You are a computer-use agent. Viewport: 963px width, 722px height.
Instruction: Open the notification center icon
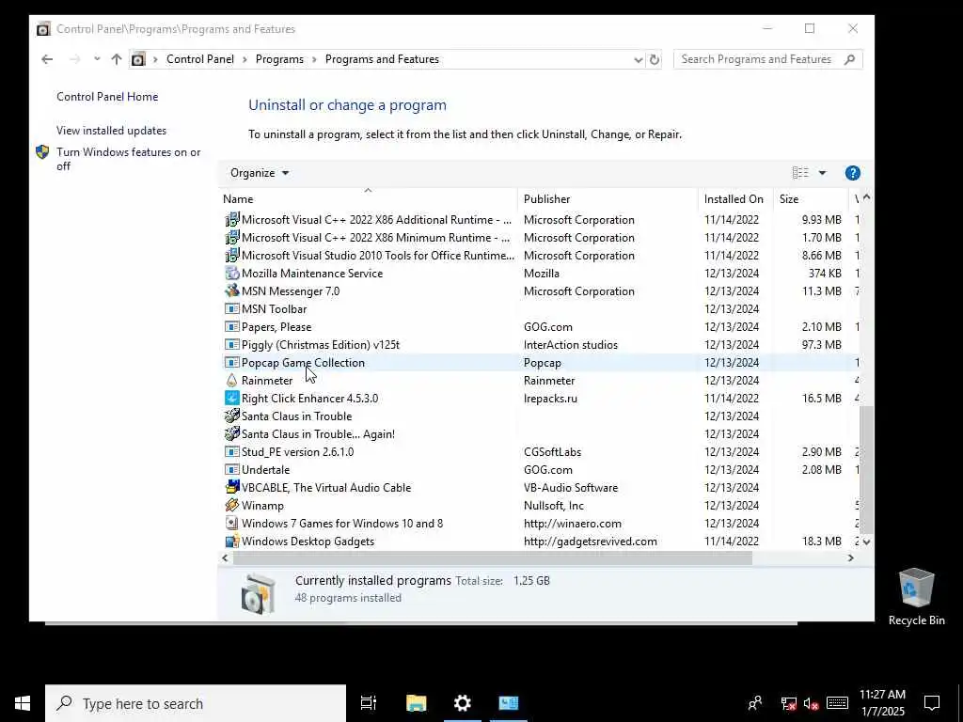click(x=932, y=703)
